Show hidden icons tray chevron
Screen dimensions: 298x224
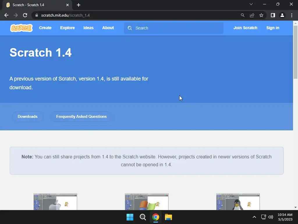coord(254,217)
